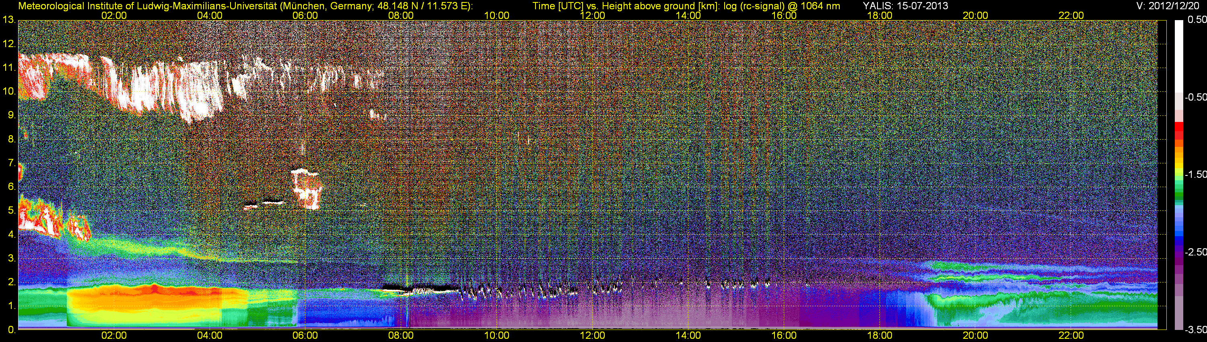This screenshot has width=1207, height=342.
Task: Pick the dark blue band in the color scale
Action: coord(1178,241)
